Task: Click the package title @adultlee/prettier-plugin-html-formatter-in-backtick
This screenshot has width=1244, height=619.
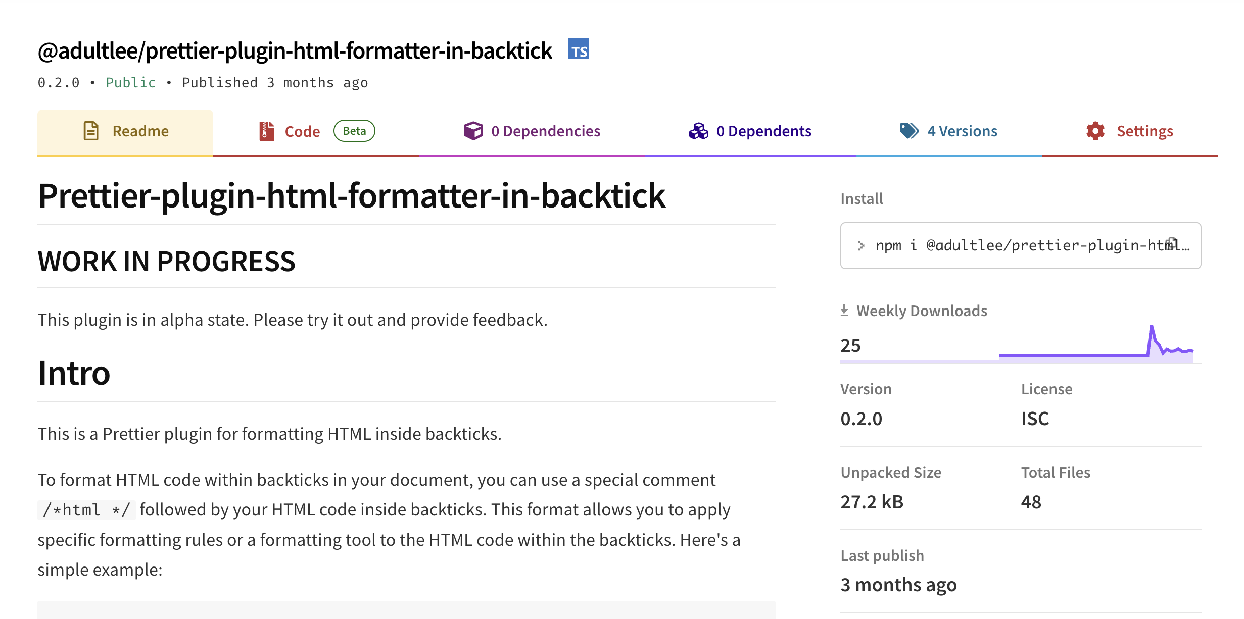Action: [295, 50]
